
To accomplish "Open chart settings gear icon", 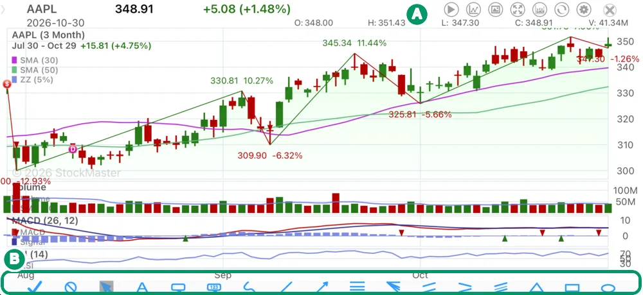I will tap(584, 9).
